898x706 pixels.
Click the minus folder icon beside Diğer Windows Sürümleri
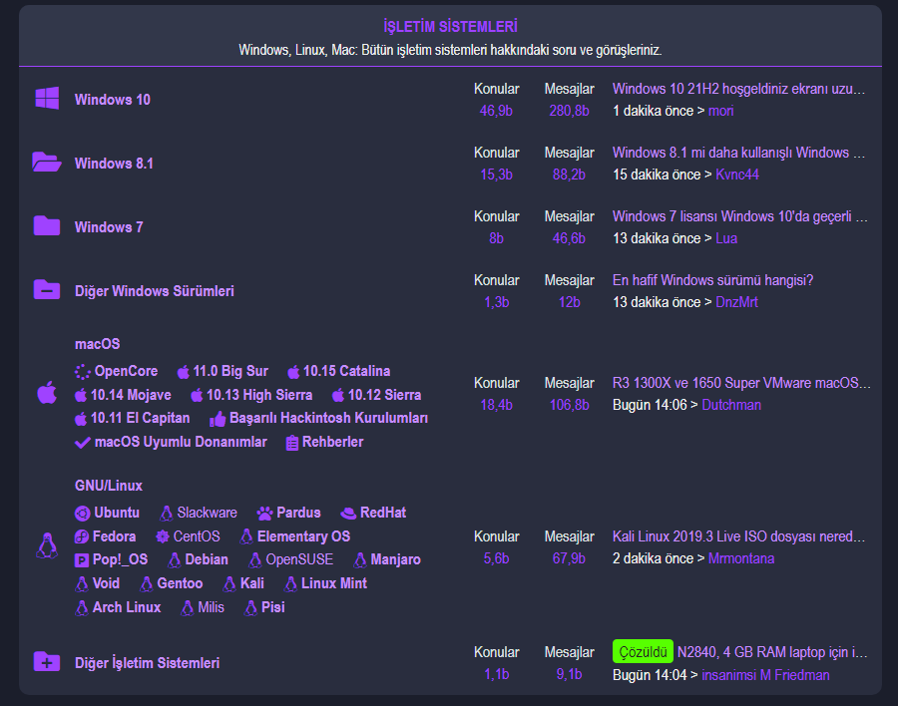[47, 290]
